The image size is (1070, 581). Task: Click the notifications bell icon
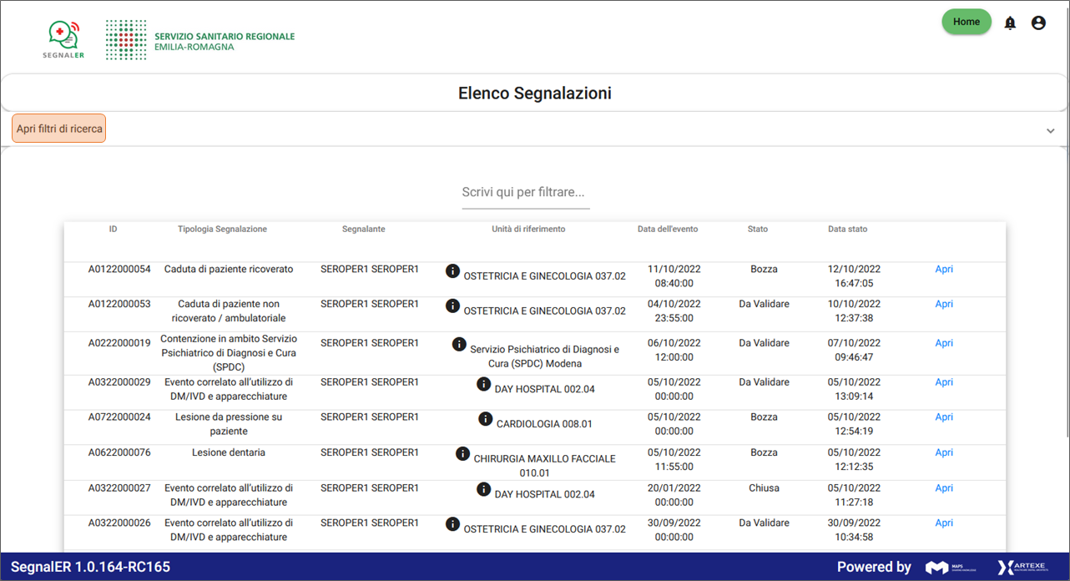coord(1010,23)
